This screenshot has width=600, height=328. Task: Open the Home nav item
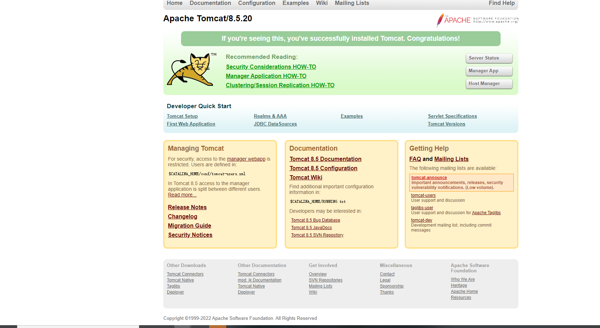pos(175,3)
